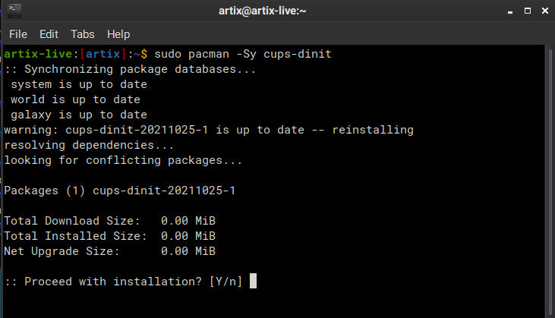Click the 'Packages (1) cups-dinit-20211025-1' line
The height and width of the screenshot is (318, 555).
point(120,190)
